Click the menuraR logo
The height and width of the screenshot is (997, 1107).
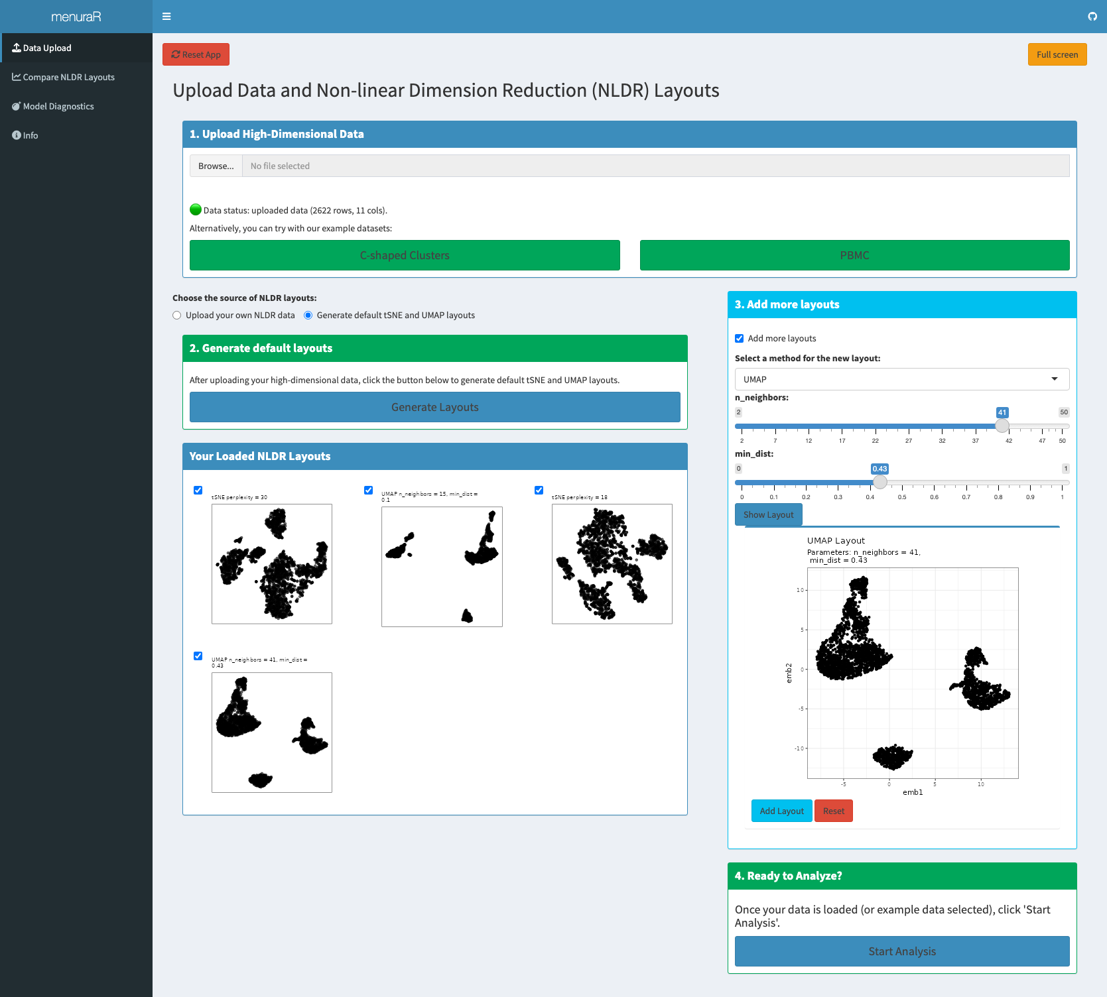pyautogui.click(x=76, y=17)
